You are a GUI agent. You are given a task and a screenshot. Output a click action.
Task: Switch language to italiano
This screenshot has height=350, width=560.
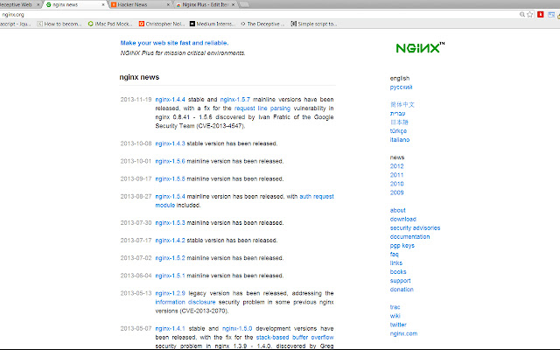click(x=400, y=140)
